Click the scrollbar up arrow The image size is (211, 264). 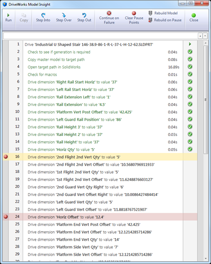tap(205, 43)
